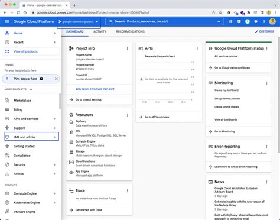The width and height of the screenshot is (280, 220).
Task: Click the Project info options menu
Action: tap(128, 48)
